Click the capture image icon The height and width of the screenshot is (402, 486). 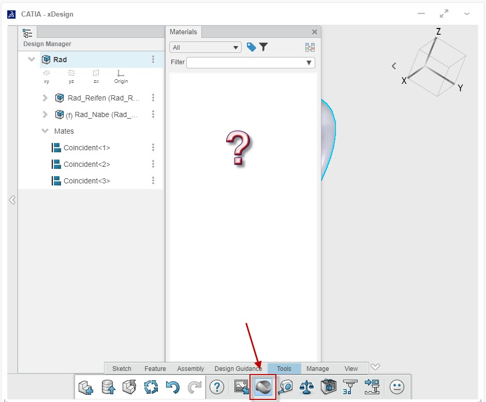point(241,387)
